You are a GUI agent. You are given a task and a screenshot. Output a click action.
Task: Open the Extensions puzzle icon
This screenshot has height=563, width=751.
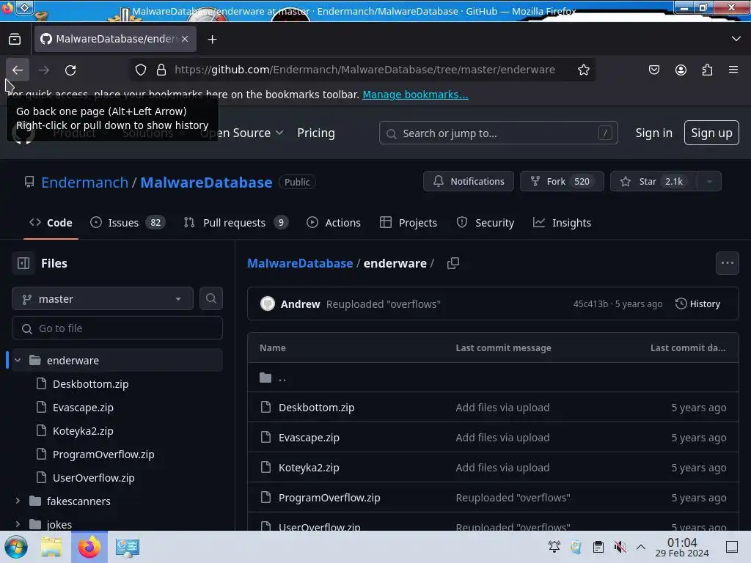coord(707,70)
